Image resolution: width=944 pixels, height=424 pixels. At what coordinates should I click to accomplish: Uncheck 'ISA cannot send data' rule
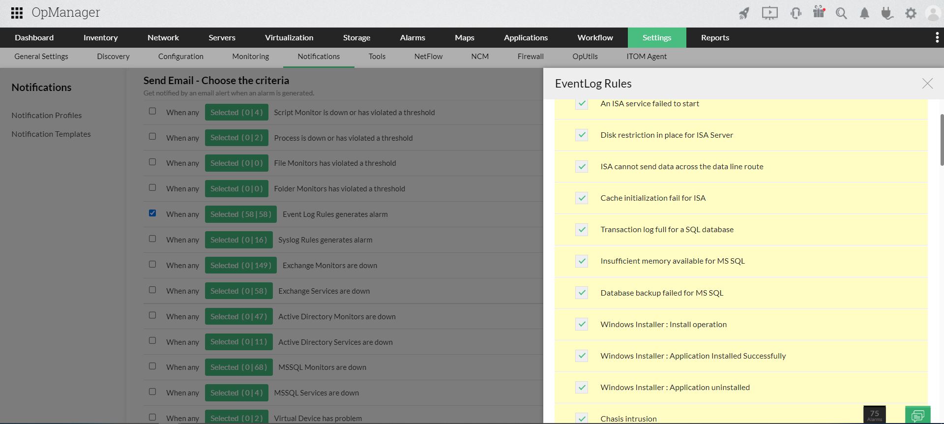click(x=582, y=166)
